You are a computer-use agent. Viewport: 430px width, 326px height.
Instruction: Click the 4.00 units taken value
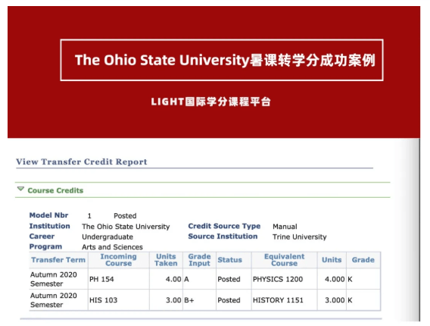pyautogui.click(x=173, y=279)
